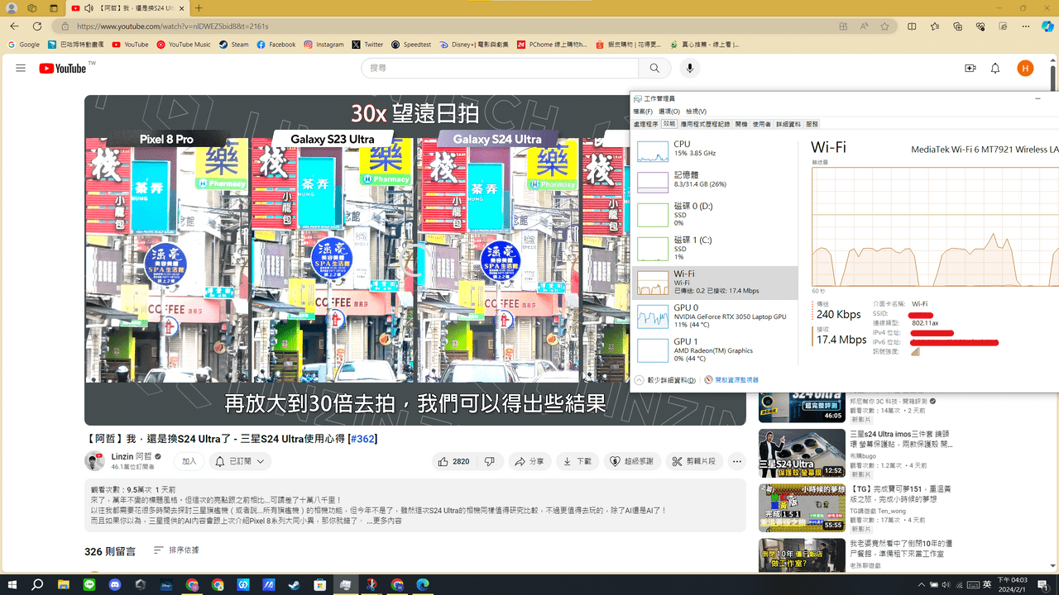Go back in Edge browser
The image size is (1059, 595).
click(14, 26)
